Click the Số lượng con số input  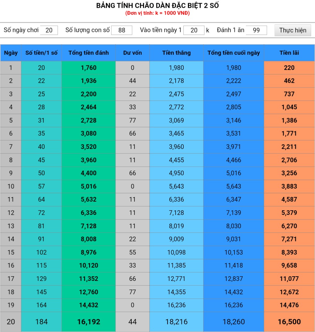click(x=121, y=30)
